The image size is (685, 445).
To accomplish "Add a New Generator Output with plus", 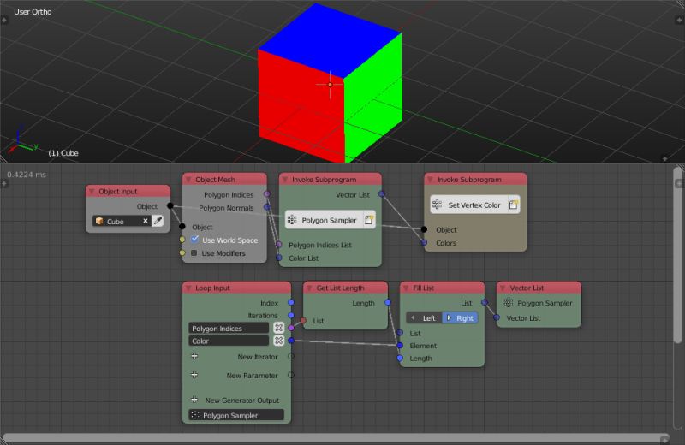I will point(194,400).
